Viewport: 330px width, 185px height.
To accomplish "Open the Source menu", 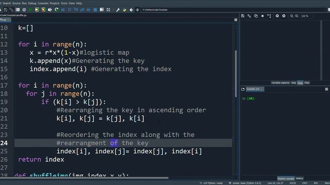I will click(16, 3).
